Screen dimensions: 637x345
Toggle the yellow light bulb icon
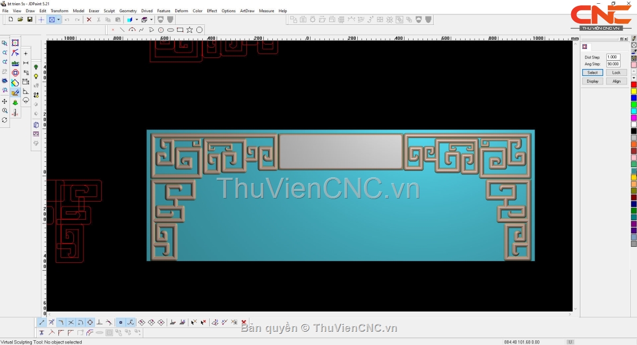pos(36,76)
